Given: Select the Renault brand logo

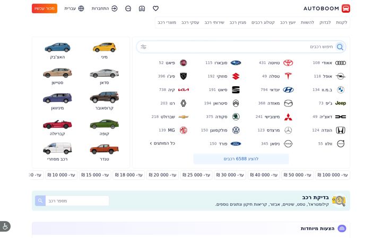Looking at the screenshot, I should [183, 103].
